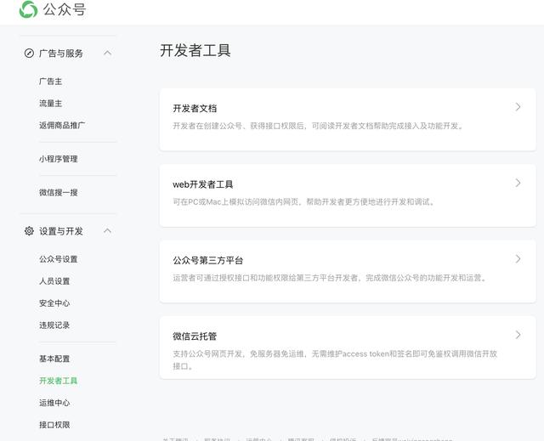The image size is (544, 441).
Task: Click the 开发者文档 description text
Action: point(318,126)
